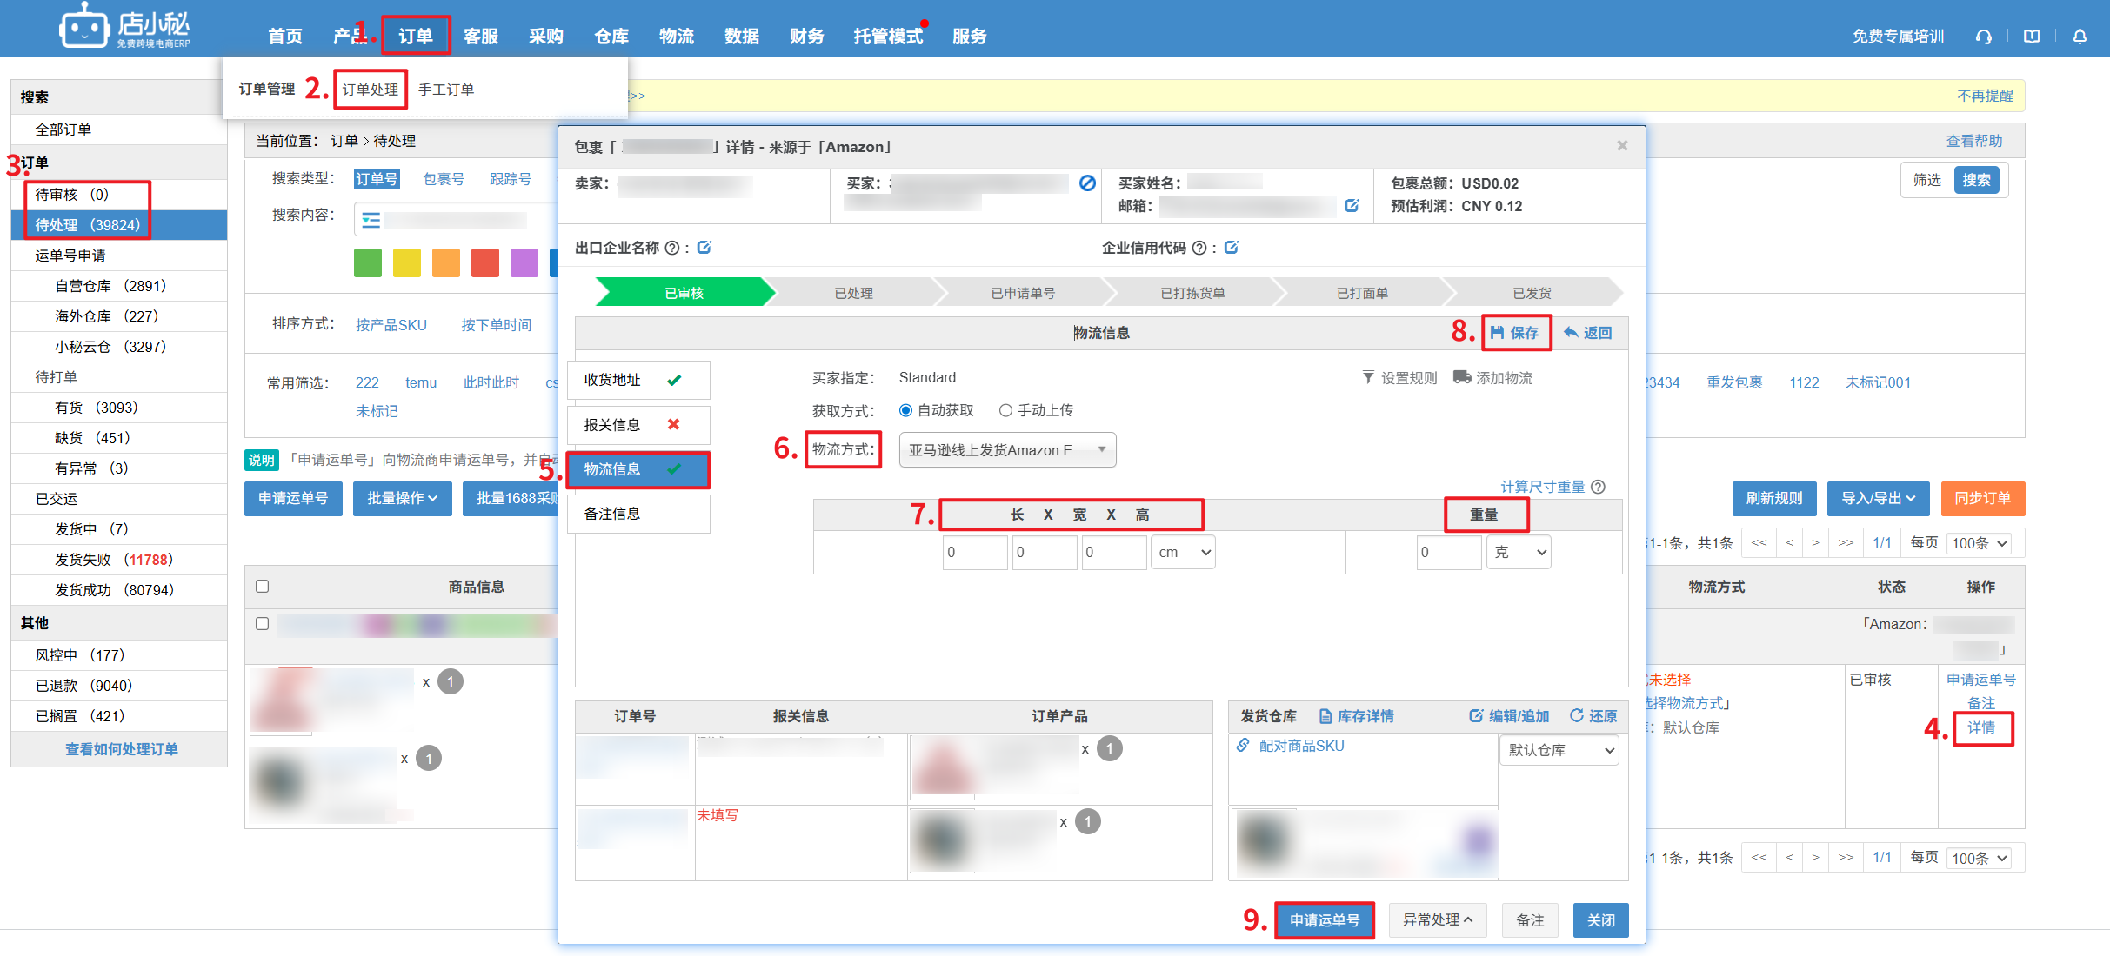Click edit icon beside 企业信用代码
This screenshot has height=956, width=2110.
coord(1232,248)
